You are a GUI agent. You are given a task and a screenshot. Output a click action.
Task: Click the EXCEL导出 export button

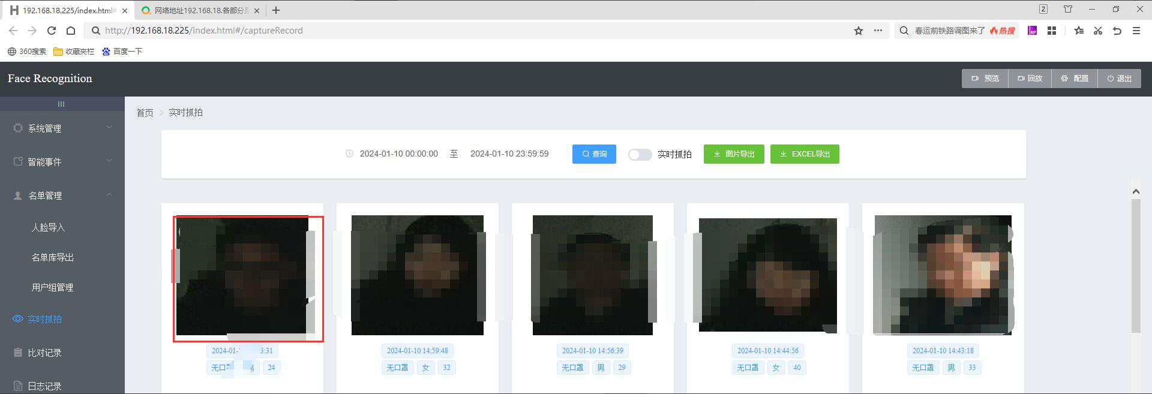point(805,154)
